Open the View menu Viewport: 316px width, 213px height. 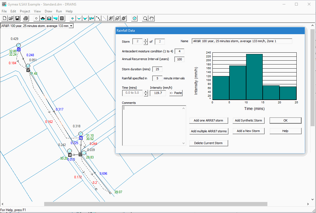[37, 11]
